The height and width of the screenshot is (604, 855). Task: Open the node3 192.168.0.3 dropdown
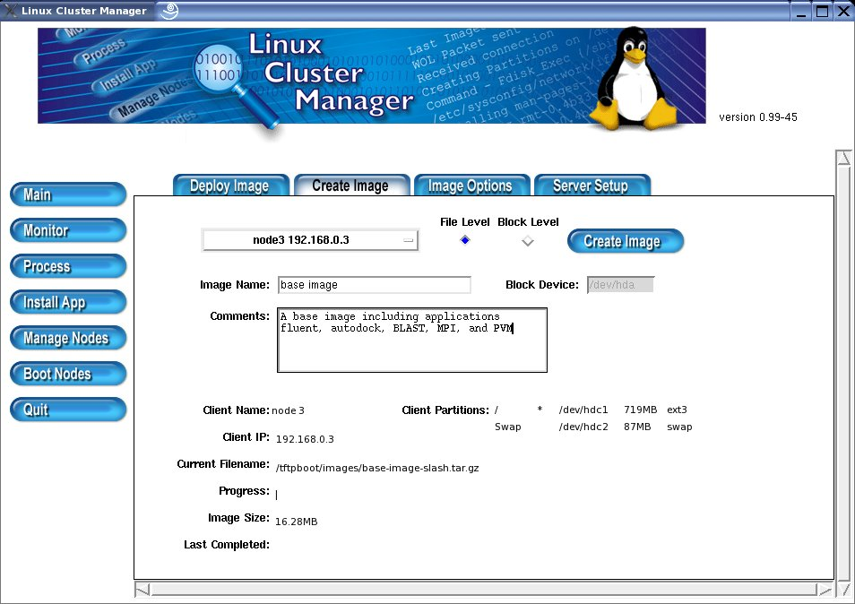pyautogui.click(x=310, y=240)
